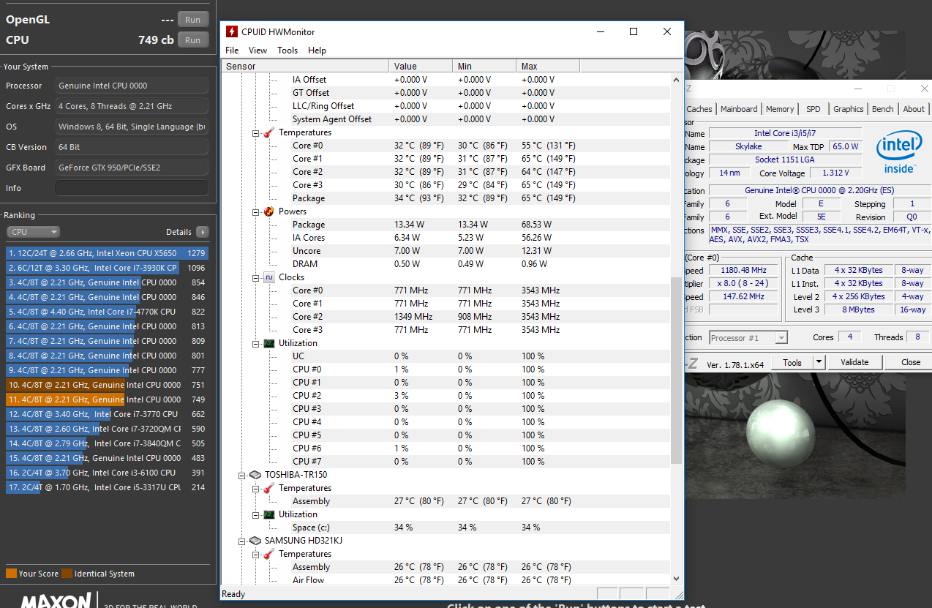Switch to the Graphics tab in CPU-Z
Image resolution: width=932 pixels, height=608 pixels.
click(848, 109)
